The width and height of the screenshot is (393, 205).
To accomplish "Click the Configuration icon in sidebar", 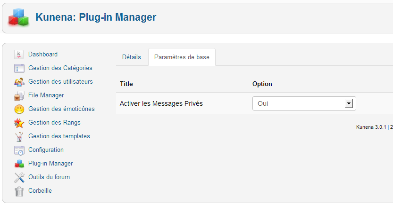I will [x=19, y=150].
